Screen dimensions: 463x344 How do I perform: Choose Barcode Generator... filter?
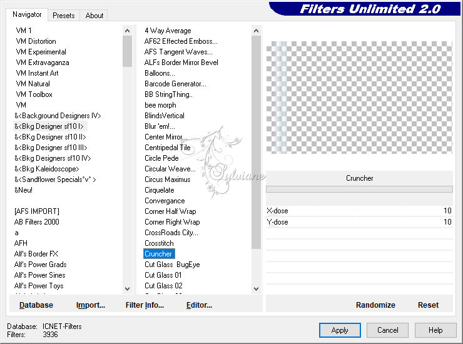tap(175, 84)
